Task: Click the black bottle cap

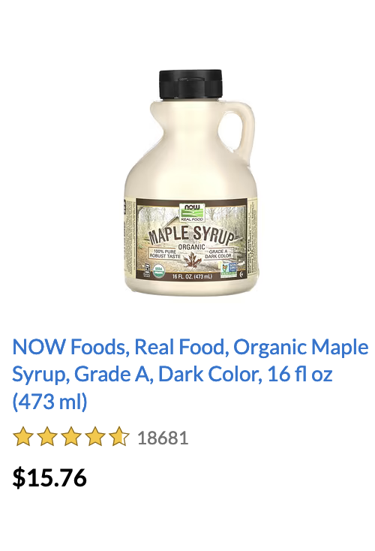Action: [190, 84]
